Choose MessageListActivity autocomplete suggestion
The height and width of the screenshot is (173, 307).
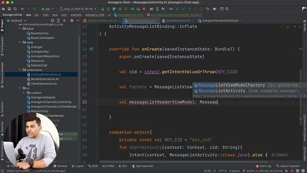tap(247, 91)
